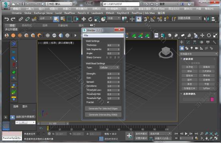
Task: Open the Display command panel tab
Action: tap(208, 42)
